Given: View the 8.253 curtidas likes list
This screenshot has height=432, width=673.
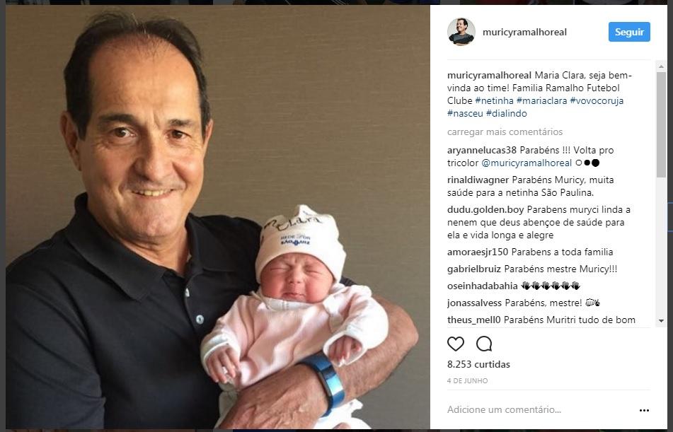Looking at the screenshot, I should (x=478, y=365).
